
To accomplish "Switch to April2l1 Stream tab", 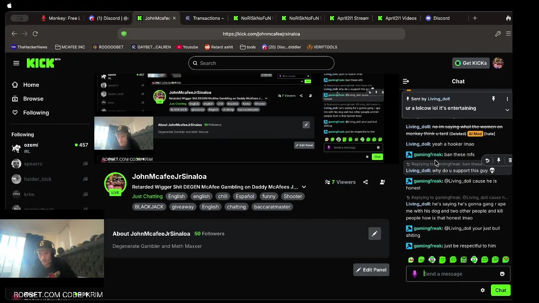I will (349, 18).
